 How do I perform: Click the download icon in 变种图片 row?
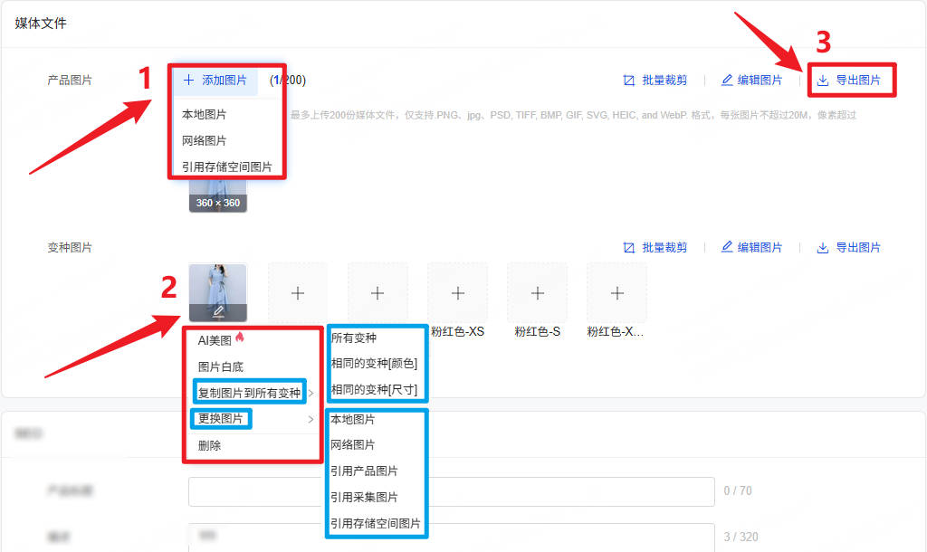coord(822,248)
